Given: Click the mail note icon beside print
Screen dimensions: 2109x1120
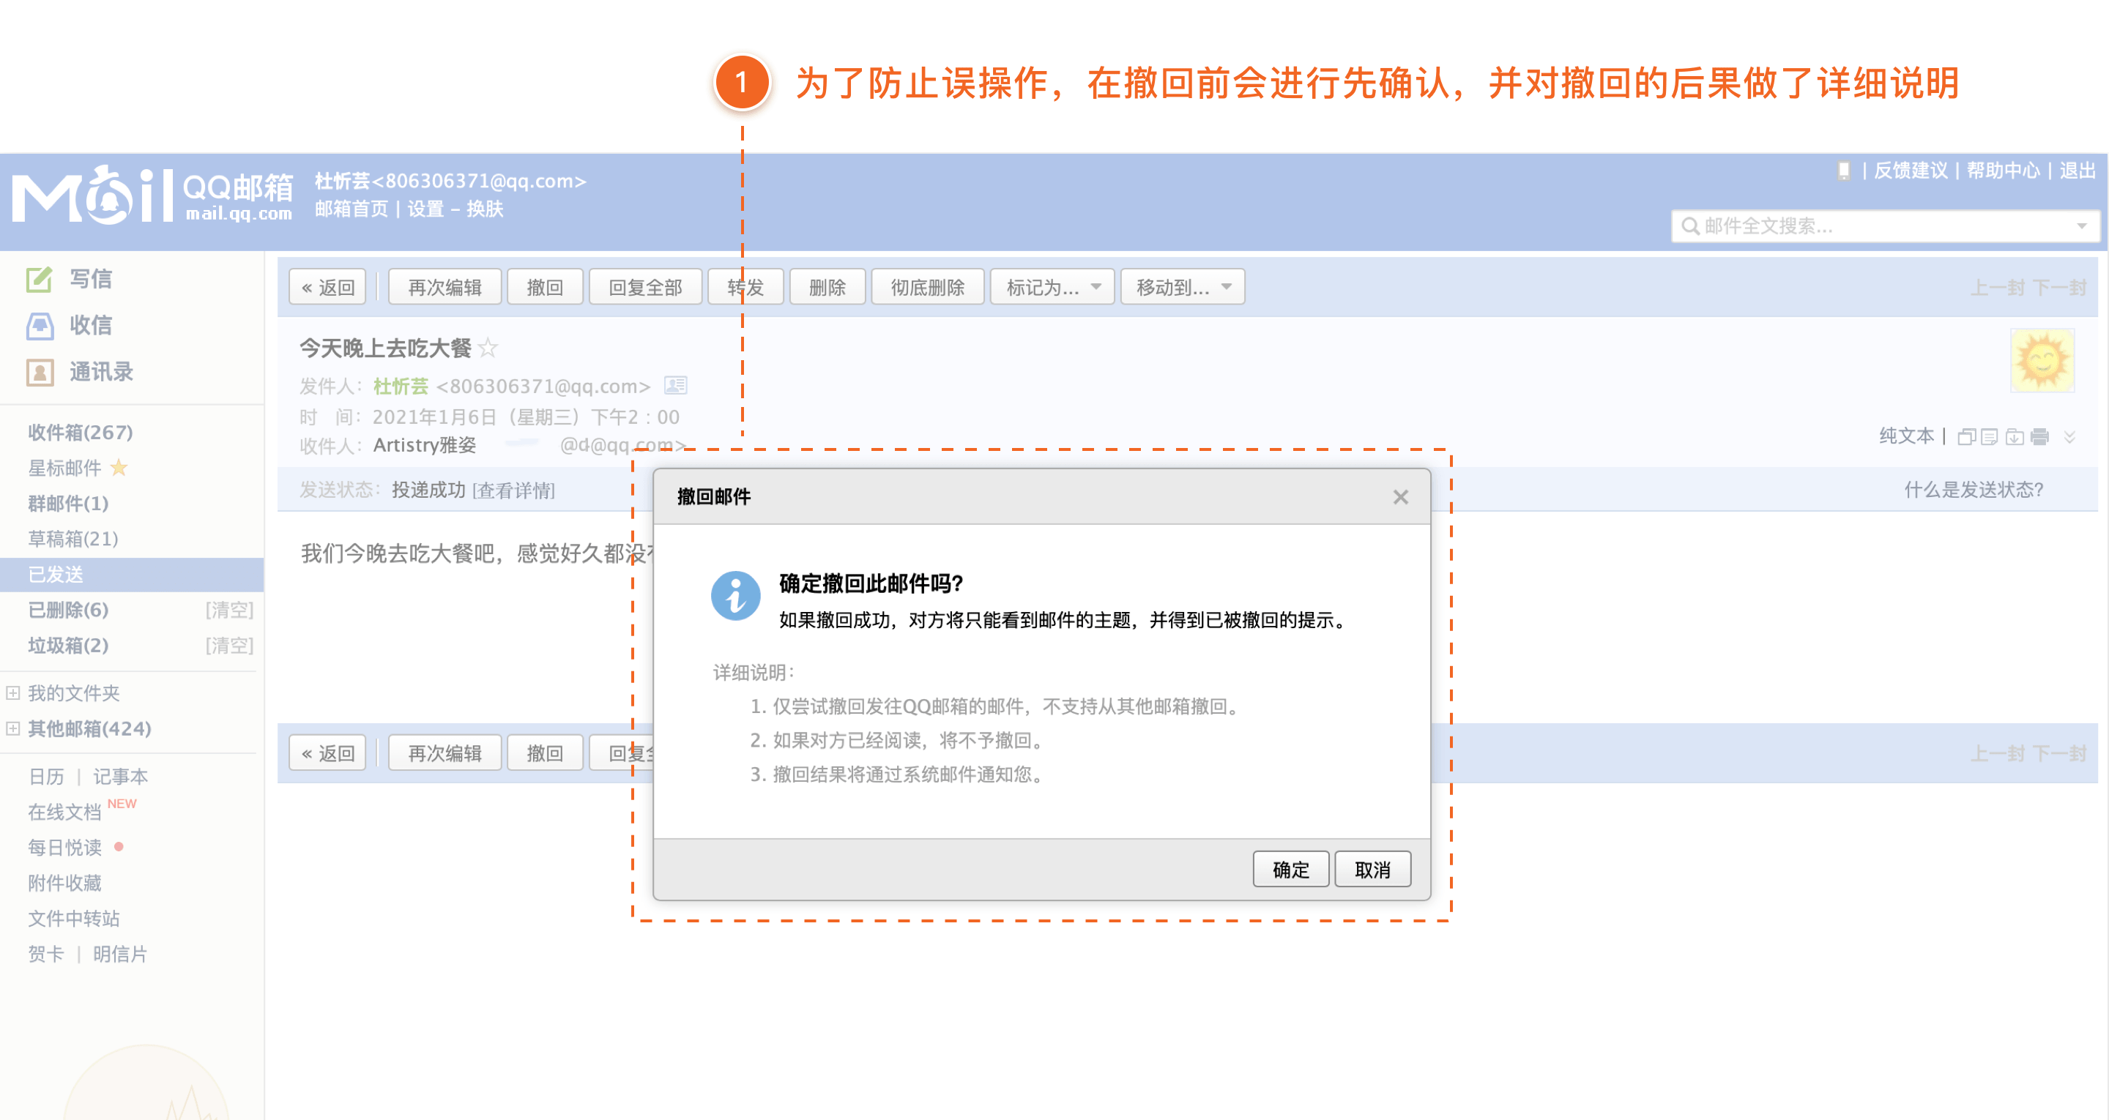Looking at the screenshot, I should coord(1990,437).
